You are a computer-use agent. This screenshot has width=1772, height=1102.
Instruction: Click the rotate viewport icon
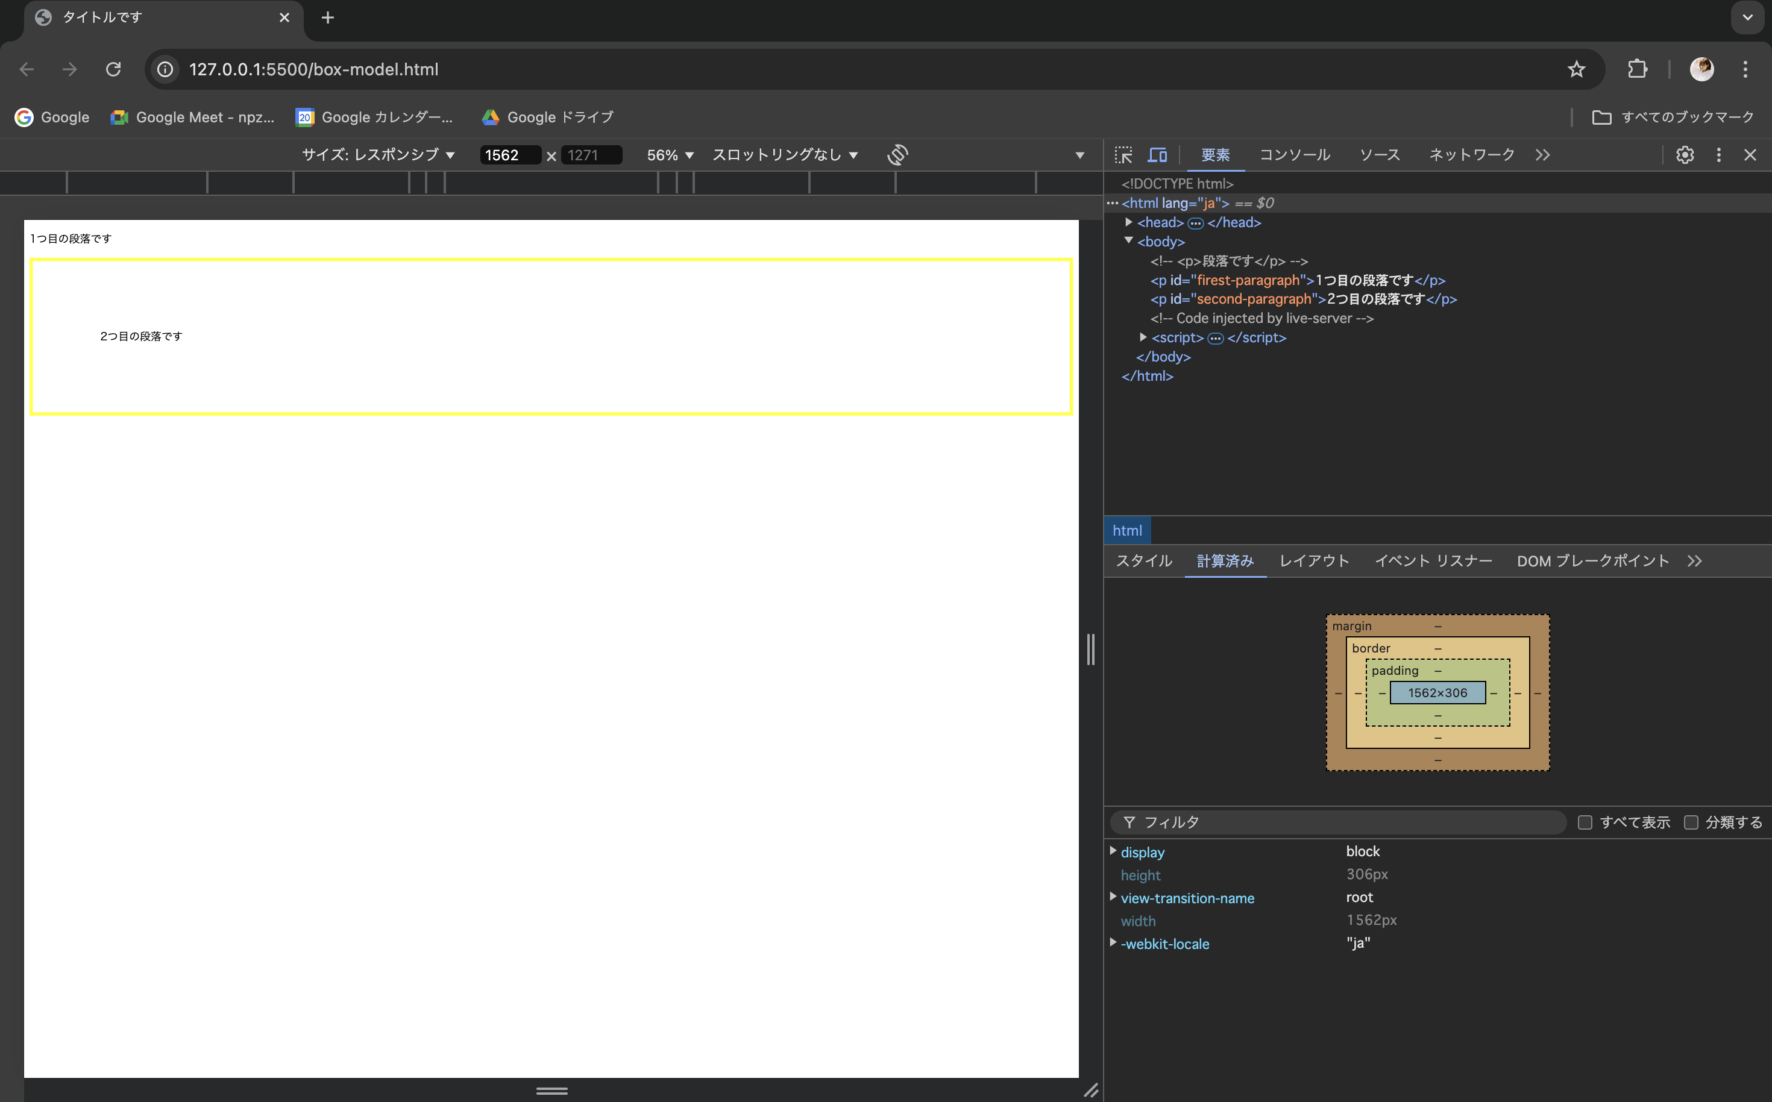pyautogui.click(x=898, y=154)
